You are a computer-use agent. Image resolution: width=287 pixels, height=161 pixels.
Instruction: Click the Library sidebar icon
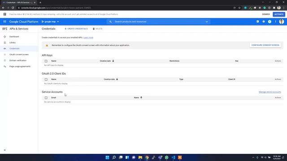(x=5, y=42)
